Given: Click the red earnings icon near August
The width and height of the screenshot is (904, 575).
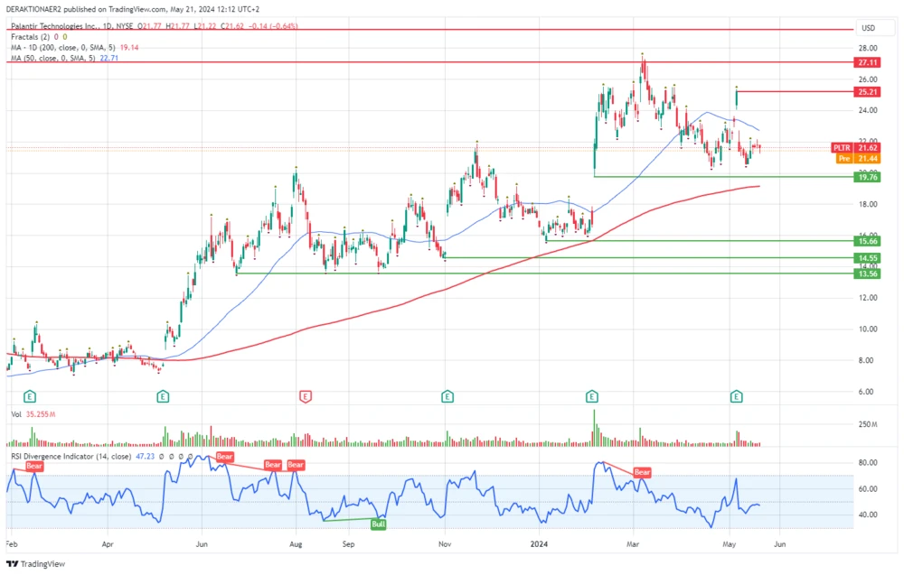Looking at the screenshot, I should click(306, 395).
